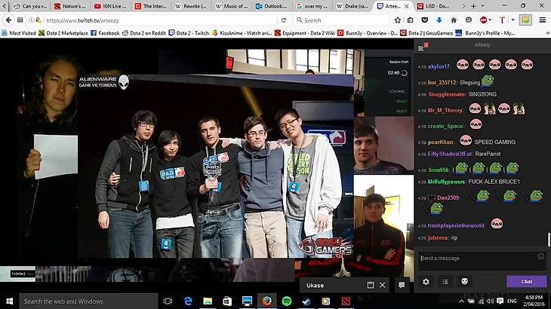
Task: Click the Ukase chat title
Action: 316,286
